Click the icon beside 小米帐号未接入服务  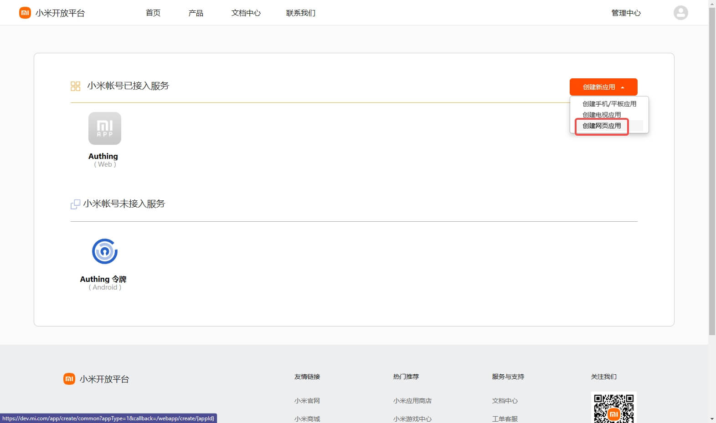75,204
